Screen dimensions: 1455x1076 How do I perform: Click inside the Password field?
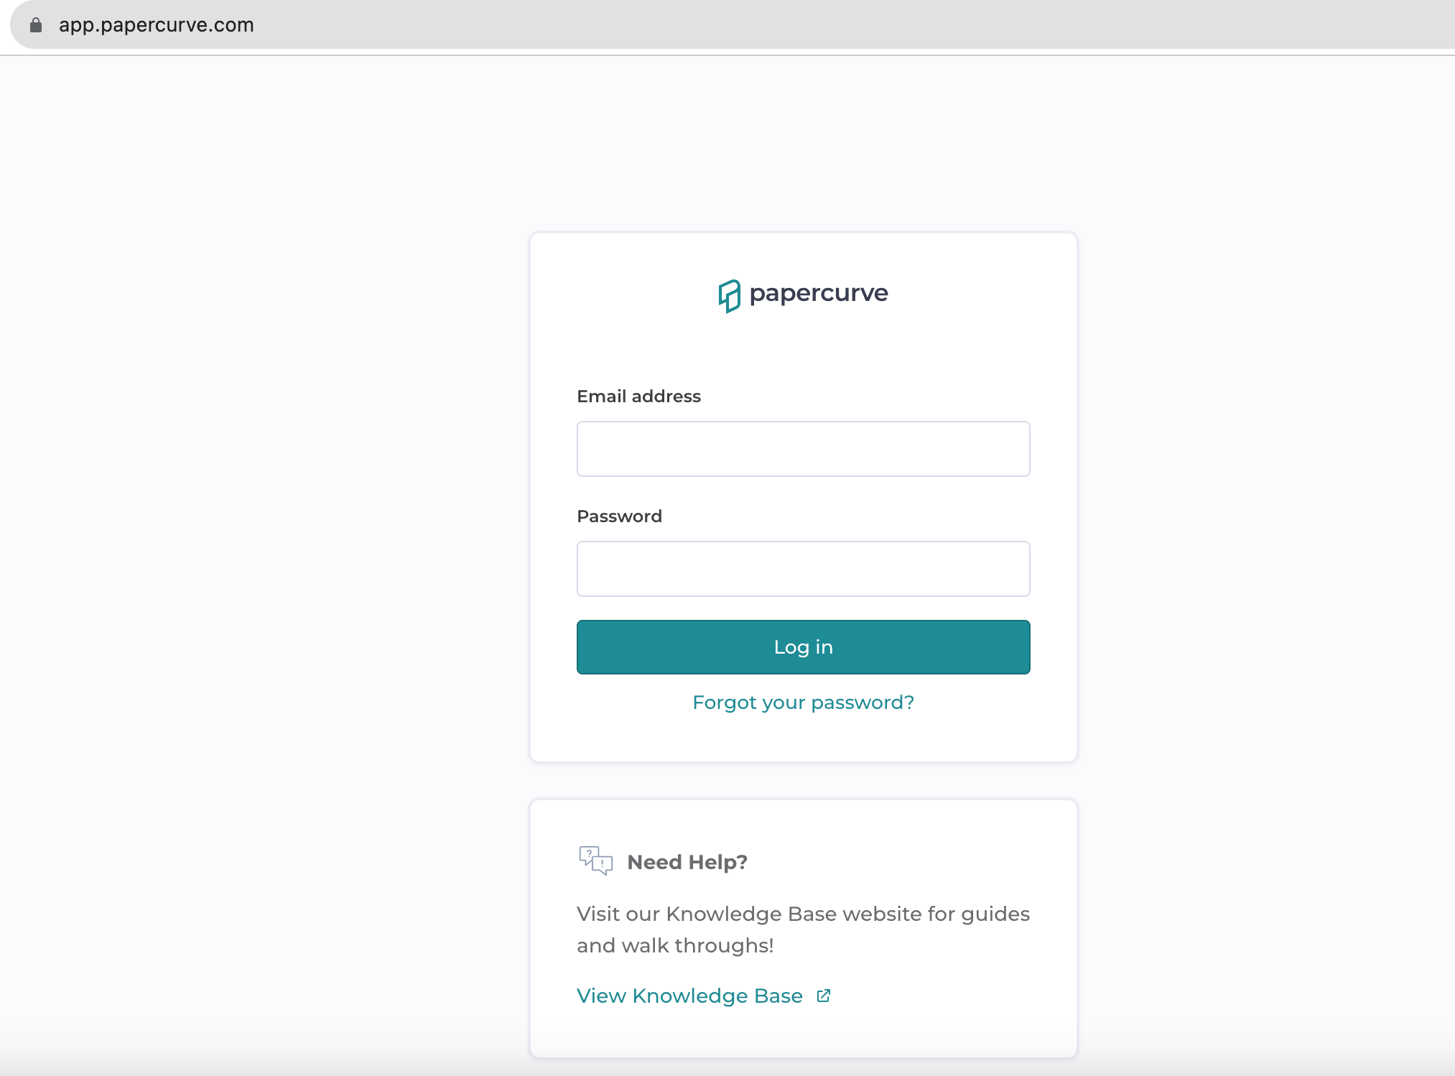pyautogui.click(x=803, y=569)
